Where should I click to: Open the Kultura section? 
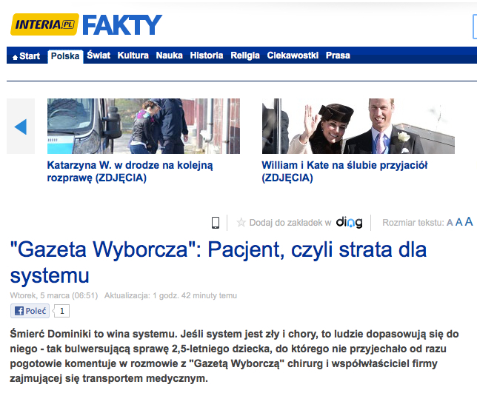pyautogui.click(x=133, y=56)
